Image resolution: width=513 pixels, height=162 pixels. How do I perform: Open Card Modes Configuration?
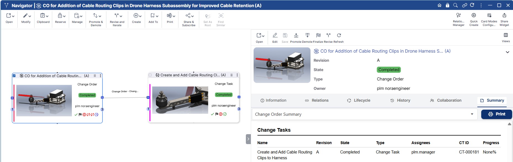489,15
